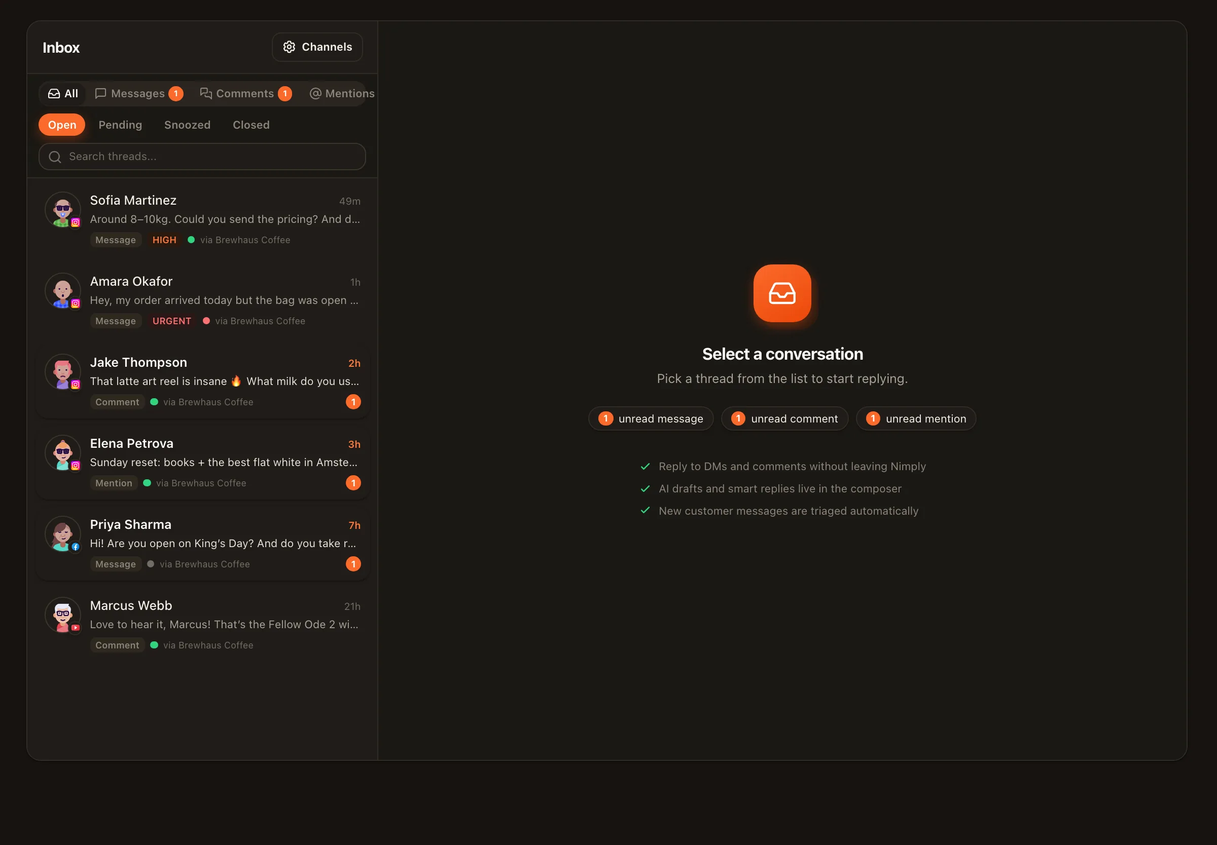Open the Amara Okafor conversation name
This screenshot has height=845, width=1217.
(131, 282)
